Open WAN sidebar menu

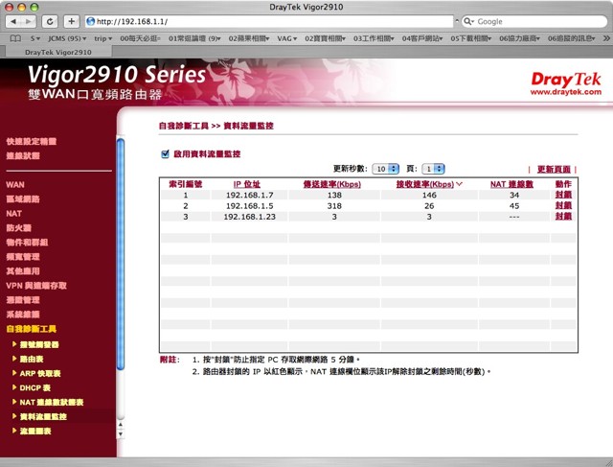click(x=15, y=185)
